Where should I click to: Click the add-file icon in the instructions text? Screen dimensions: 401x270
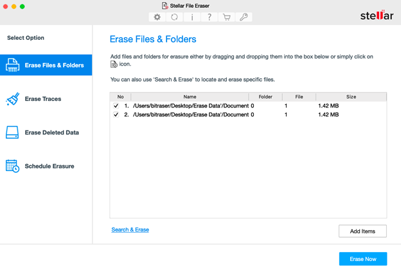[x=114, y=64]
